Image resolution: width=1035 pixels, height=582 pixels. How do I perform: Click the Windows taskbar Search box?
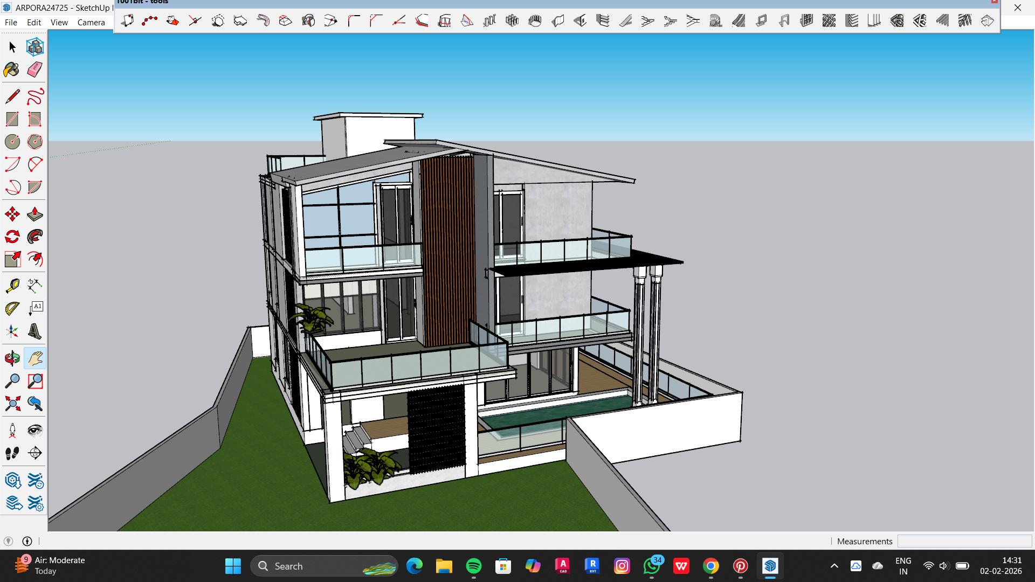[x=323, y=566]
